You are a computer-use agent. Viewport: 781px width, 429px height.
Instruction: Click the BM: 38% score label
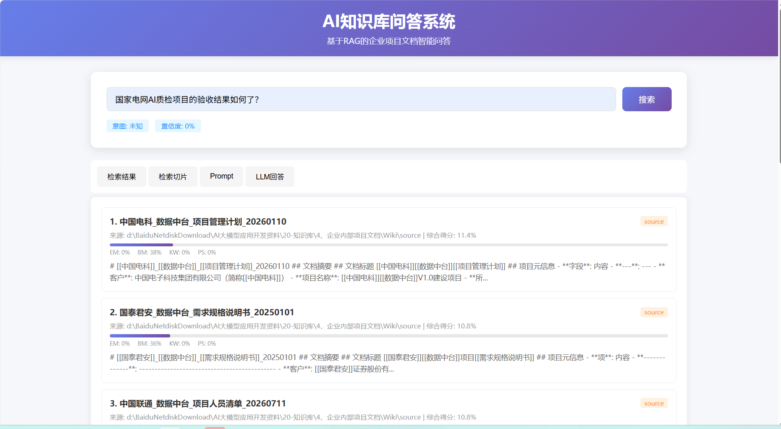150,252
